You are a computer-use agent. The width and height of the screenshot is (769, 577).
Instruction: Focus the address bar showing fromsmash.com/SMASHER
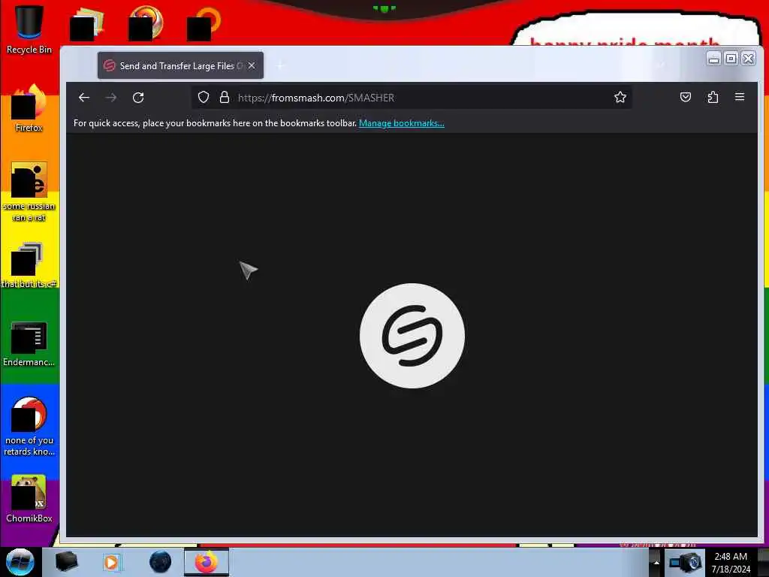click(x=411, y=97)
